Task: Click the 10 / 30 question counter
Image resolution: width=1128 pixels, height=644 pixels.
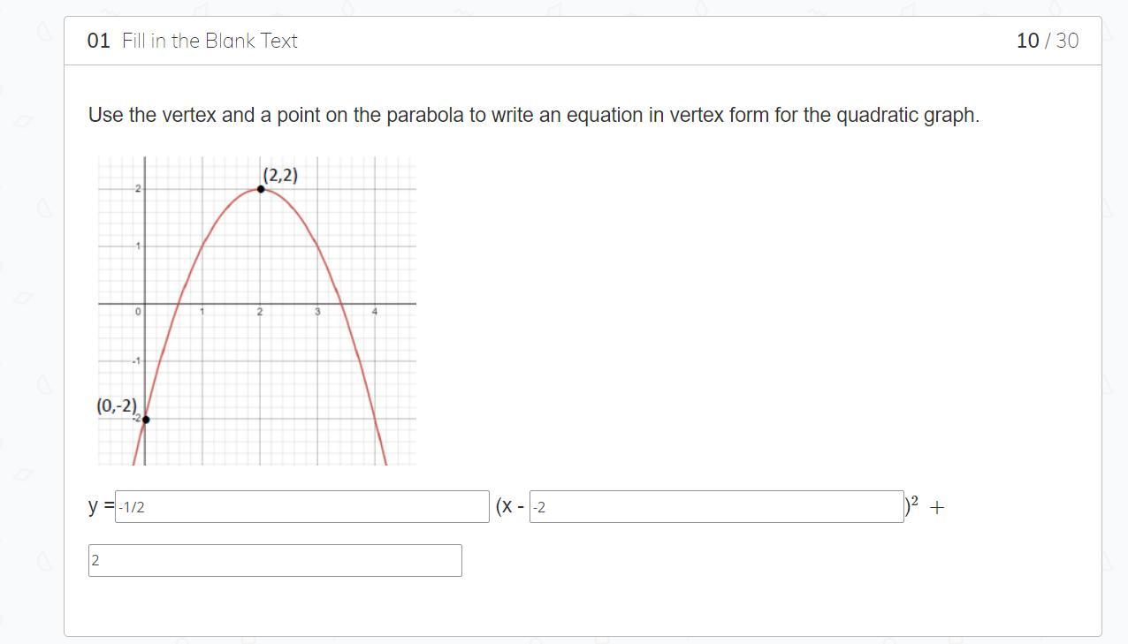Action: pos(1048,41)
